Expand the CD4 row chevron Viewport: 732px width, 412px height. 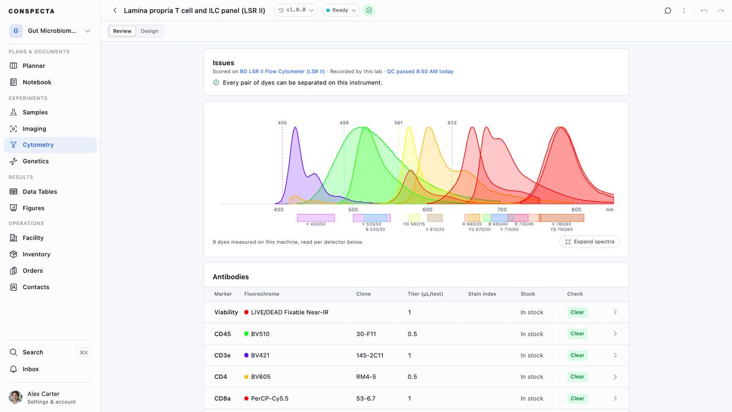pyautogui.click(x=615, y=377)
